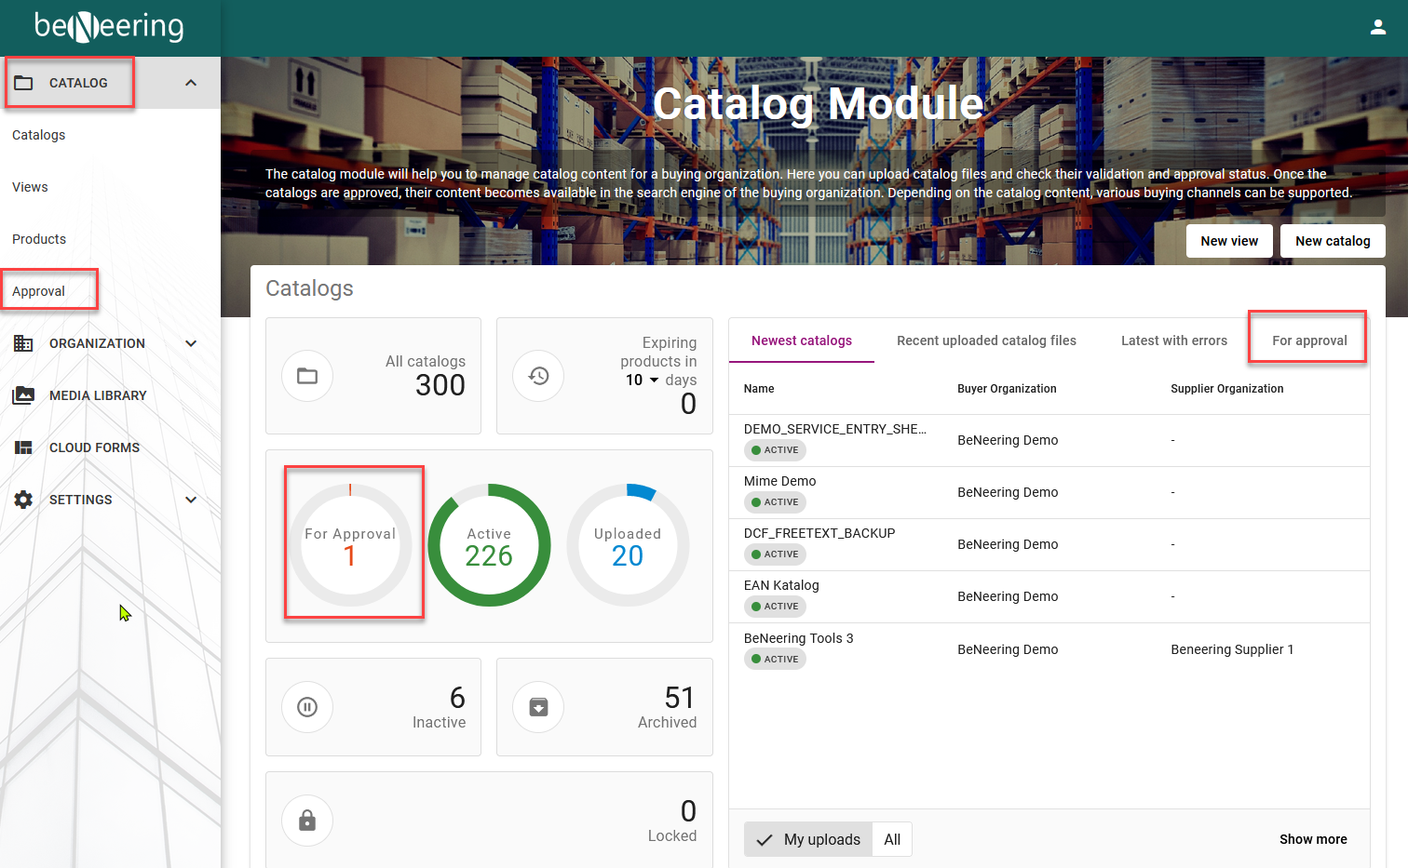The image size is (1408, 868).
Task: Click Buyer Organization column header
Action: click(x=1007, y=389)
